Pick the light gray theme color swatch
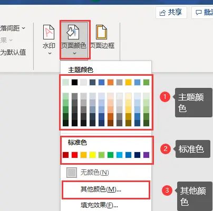213x211 pixels. pos(83,82)
